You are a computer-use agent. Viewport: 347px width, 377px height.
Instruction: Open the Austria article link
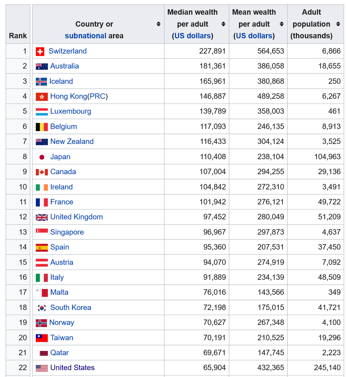[x=62, y=262]
